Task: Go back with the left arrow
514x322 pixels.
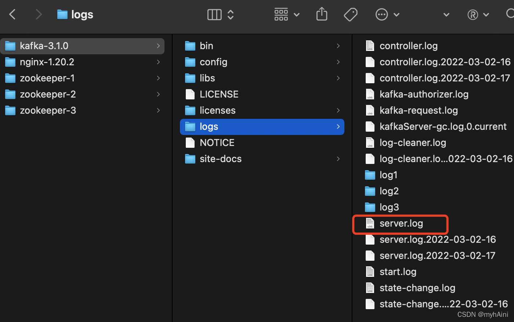Action: click(12, 15)
